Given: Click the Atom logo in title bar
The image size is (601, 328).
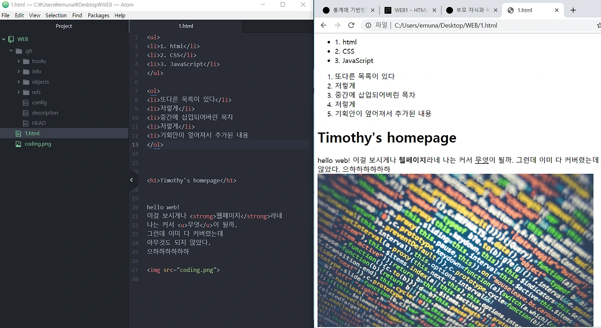Looking at the screenshot, I should (5, 5).
